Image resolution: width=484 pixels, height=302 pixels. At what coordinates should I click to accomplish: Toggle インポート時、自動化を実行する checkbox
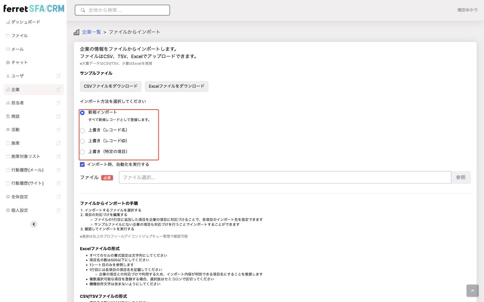click(x=82, y=165)
